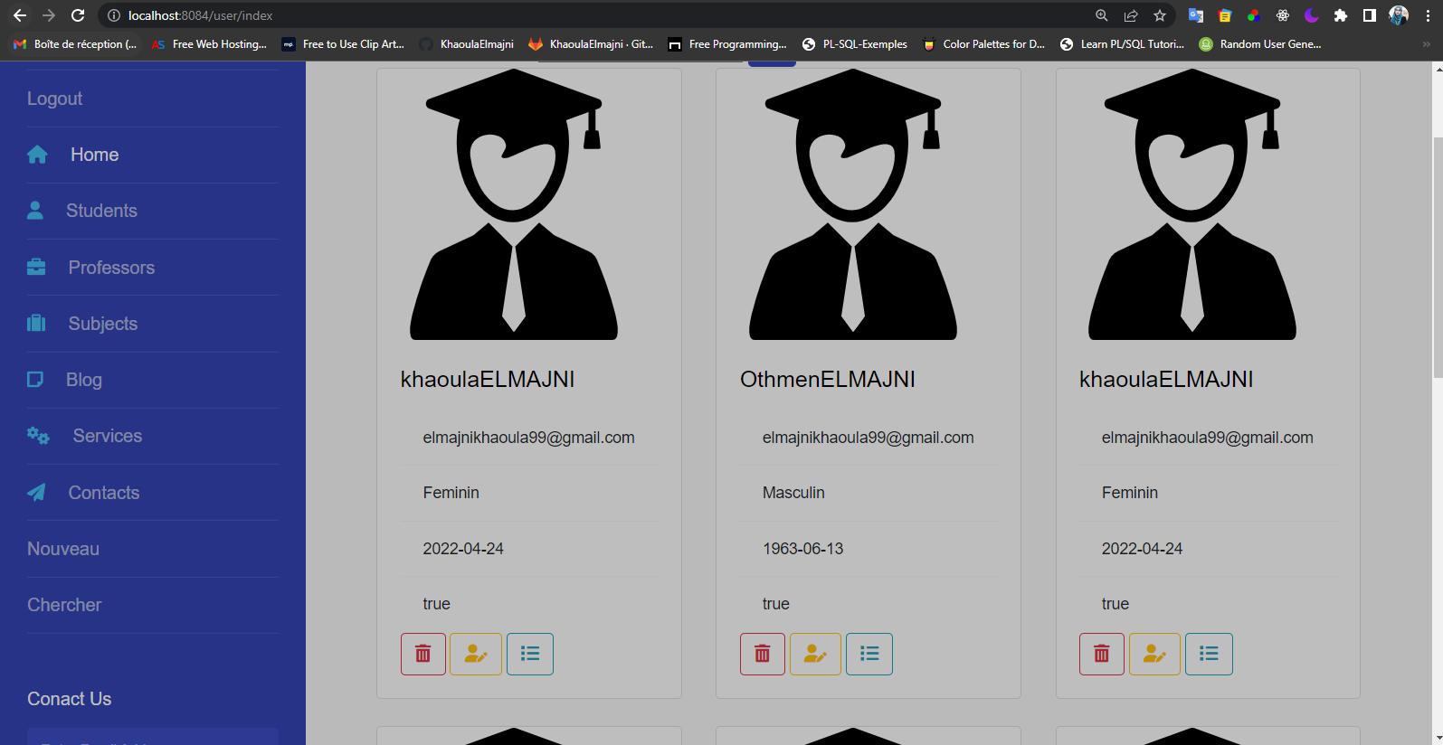Open the Google Translate extension
The height and width of the screenshot is (745, 1443).
(1196, 15)
